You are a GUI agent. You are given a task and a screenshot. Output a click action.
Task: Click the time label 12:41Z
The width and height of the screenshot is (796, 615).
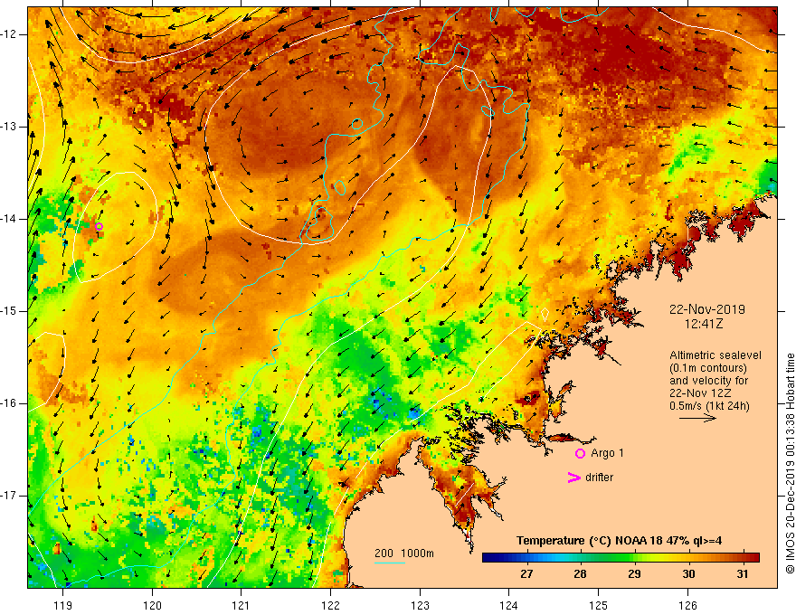(704, 323)
